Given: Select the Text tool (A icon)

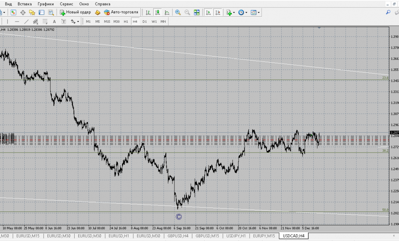Looking at the screenshot, I should [54, 22].
